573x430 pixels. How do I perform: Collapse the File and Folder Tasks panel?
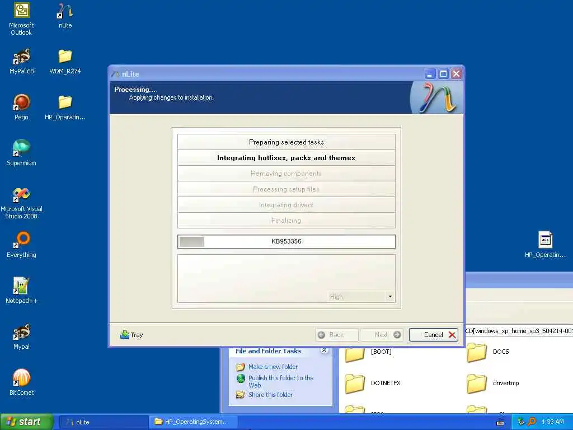(324, 350)
